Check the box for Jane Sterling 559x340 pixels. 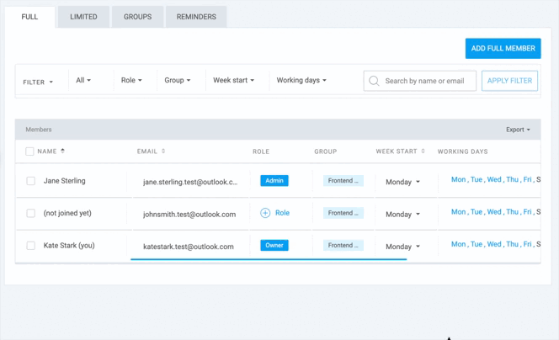pyautogui.click(x=31, y=181)
